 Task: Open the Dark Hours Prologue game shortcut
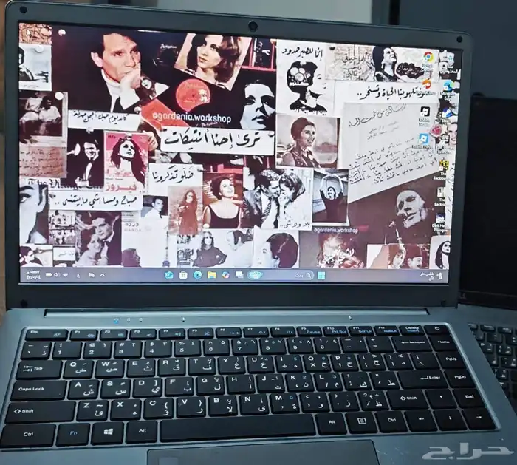coord(442,219)
